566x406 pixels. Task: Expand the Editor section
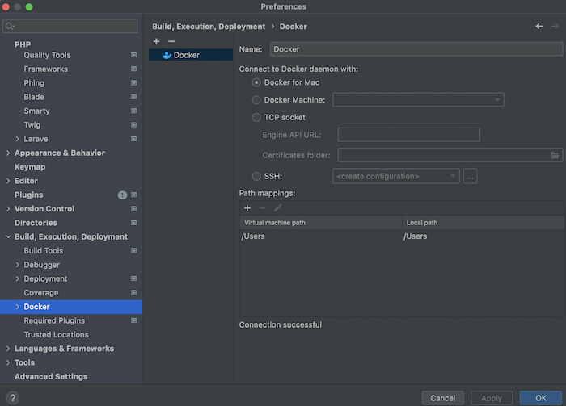8,181
